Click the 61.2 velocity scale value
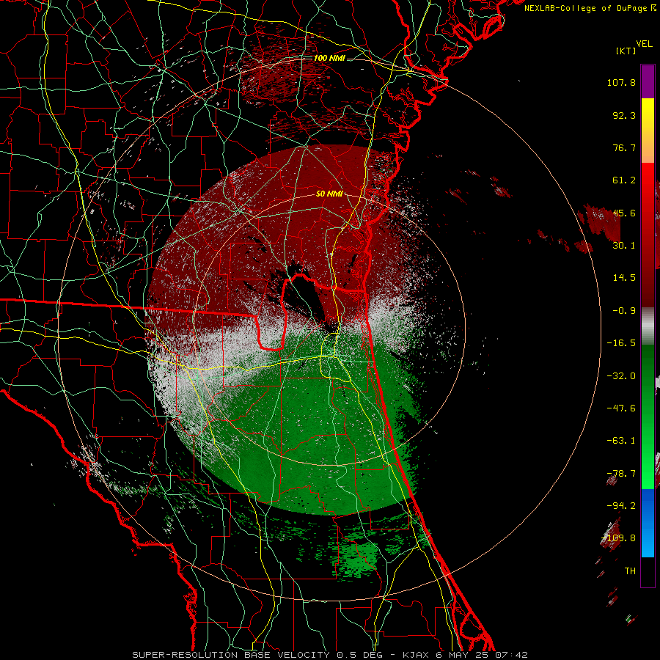Image resolution: width=660 pixels, height=660 pixels. (x=624, y=180)
